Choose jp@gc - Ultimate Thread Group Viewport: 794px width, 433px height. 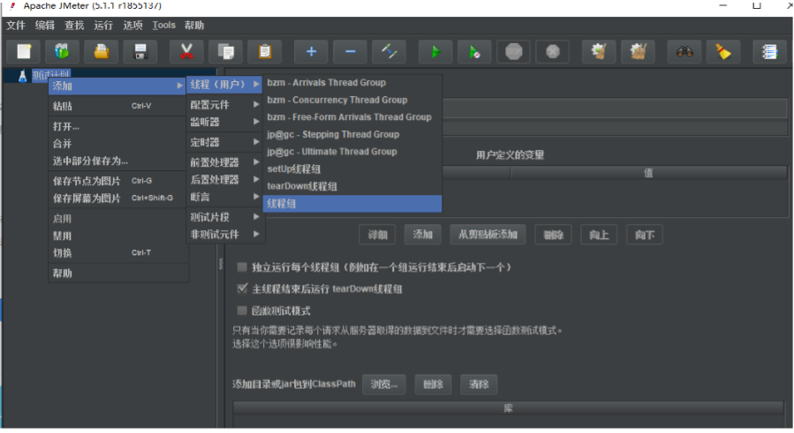coord(352,152)
